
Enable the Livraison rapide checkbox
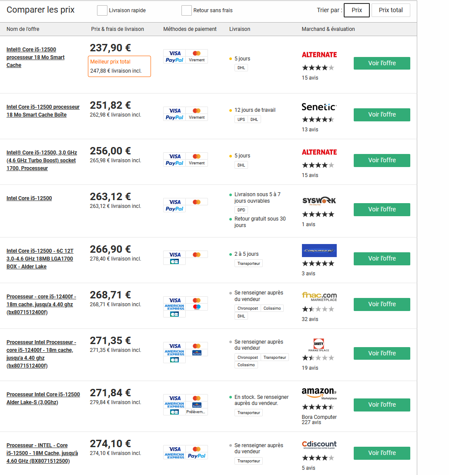click(102, 10)
